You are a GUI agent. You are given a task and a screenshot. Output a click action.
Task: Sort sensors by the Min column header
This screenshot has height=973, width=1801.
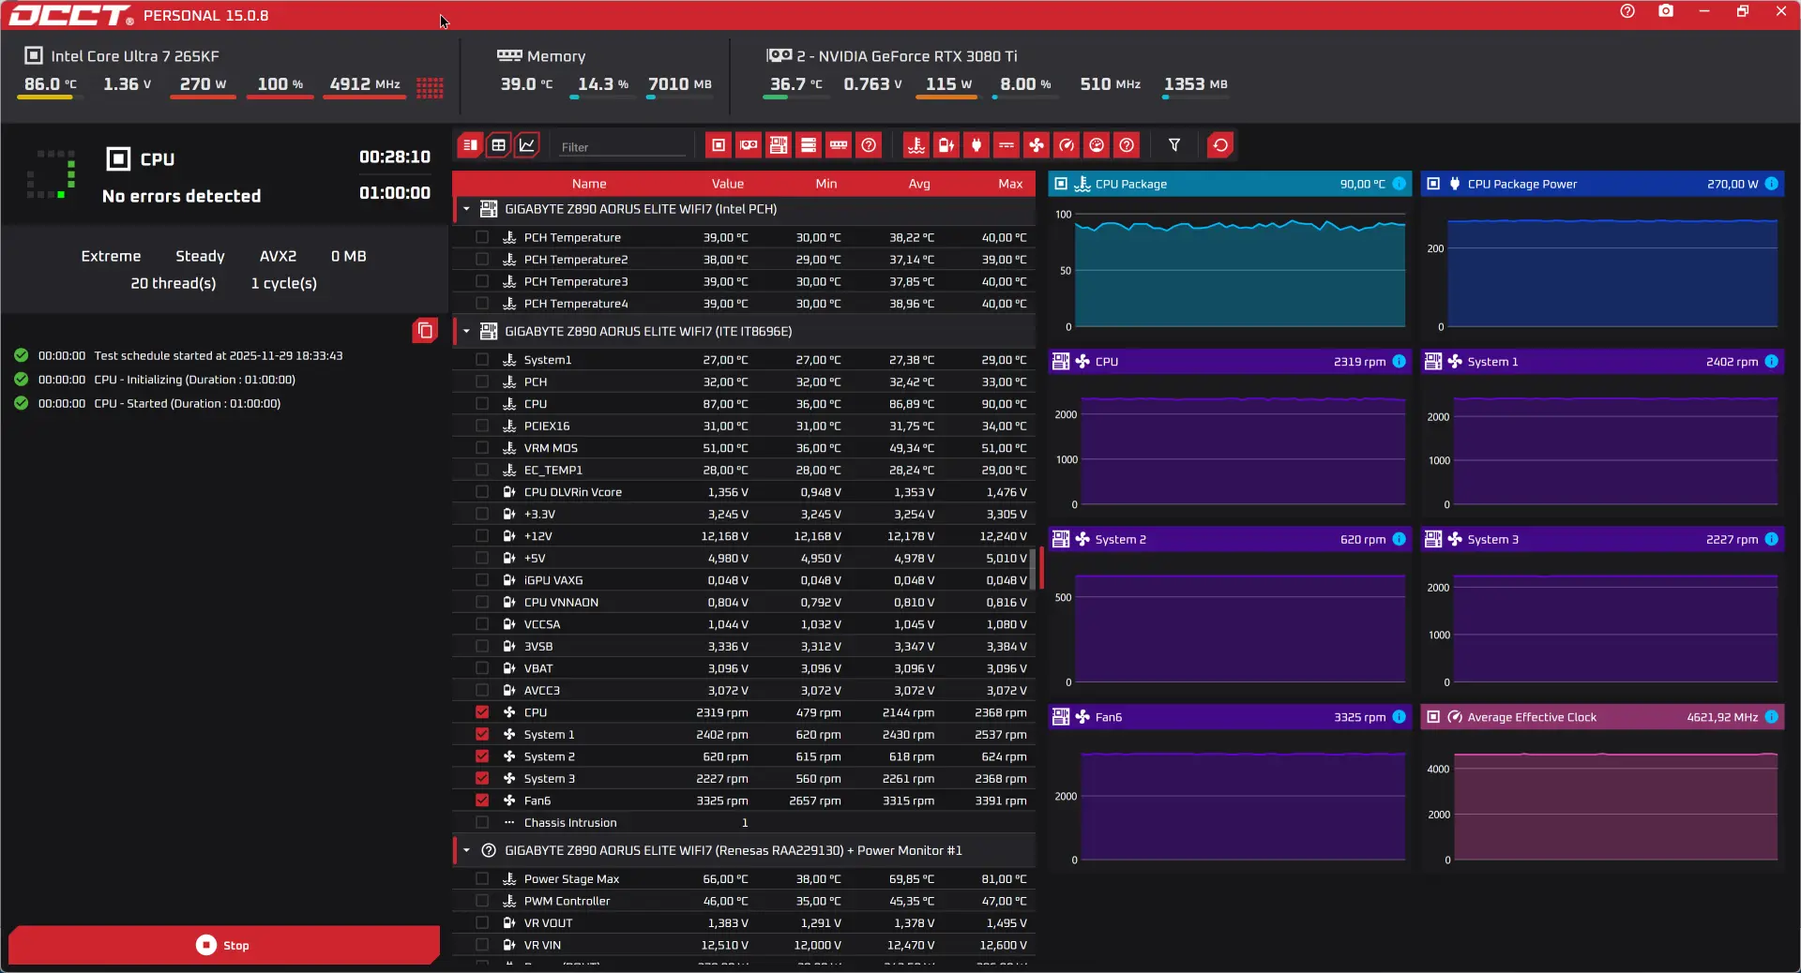click(826, 184)
